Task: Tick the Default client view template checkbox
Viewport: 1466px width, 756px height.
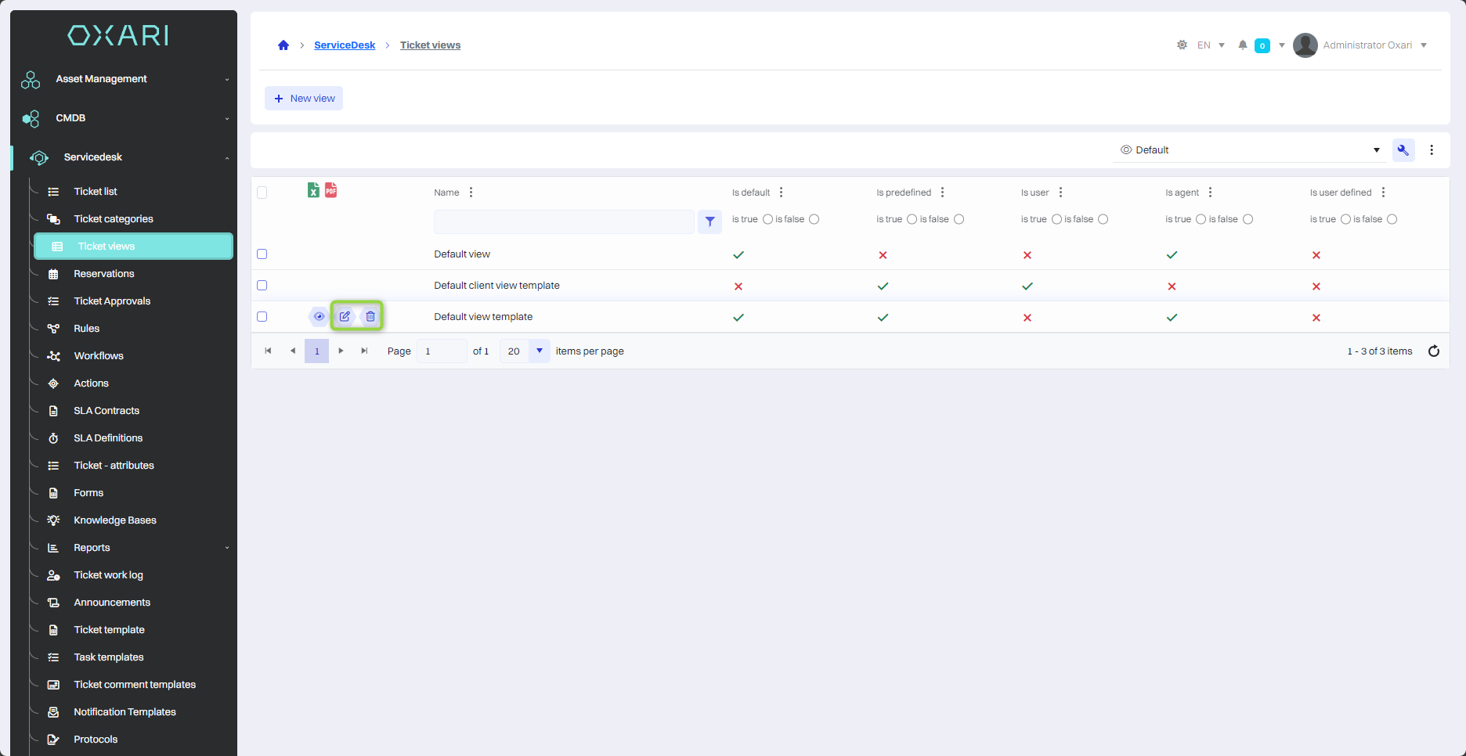Action: click(262, 286)
